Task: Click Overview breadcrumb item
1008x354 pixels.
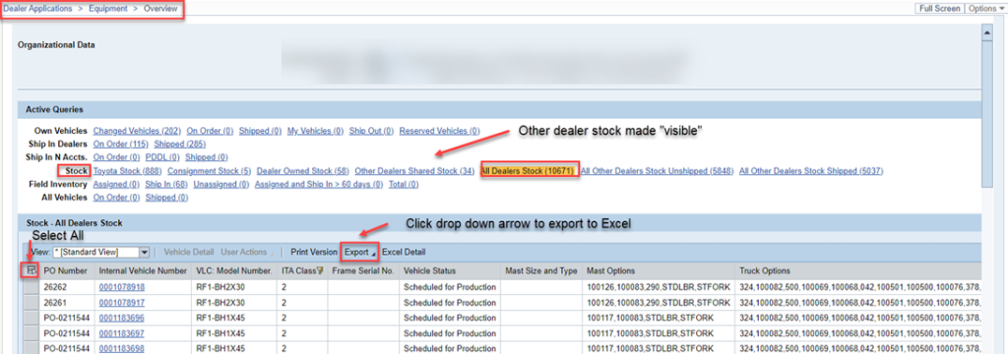Action: click(160, 9)
